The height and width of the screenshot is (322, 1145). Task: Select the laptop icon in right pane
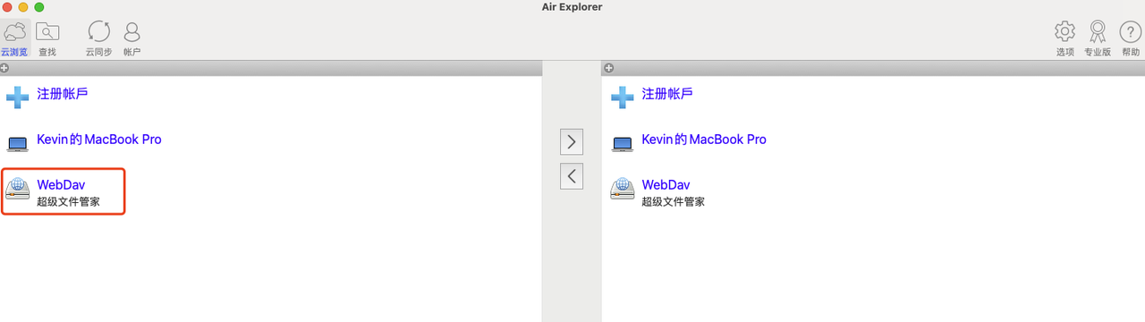pyautogui.click(x=623, y=143)
